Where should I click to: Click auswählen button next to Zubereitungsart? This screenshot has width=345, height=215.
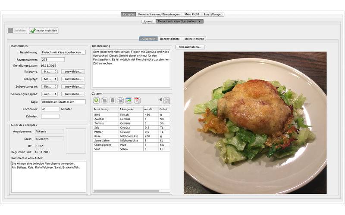[73, 86]
